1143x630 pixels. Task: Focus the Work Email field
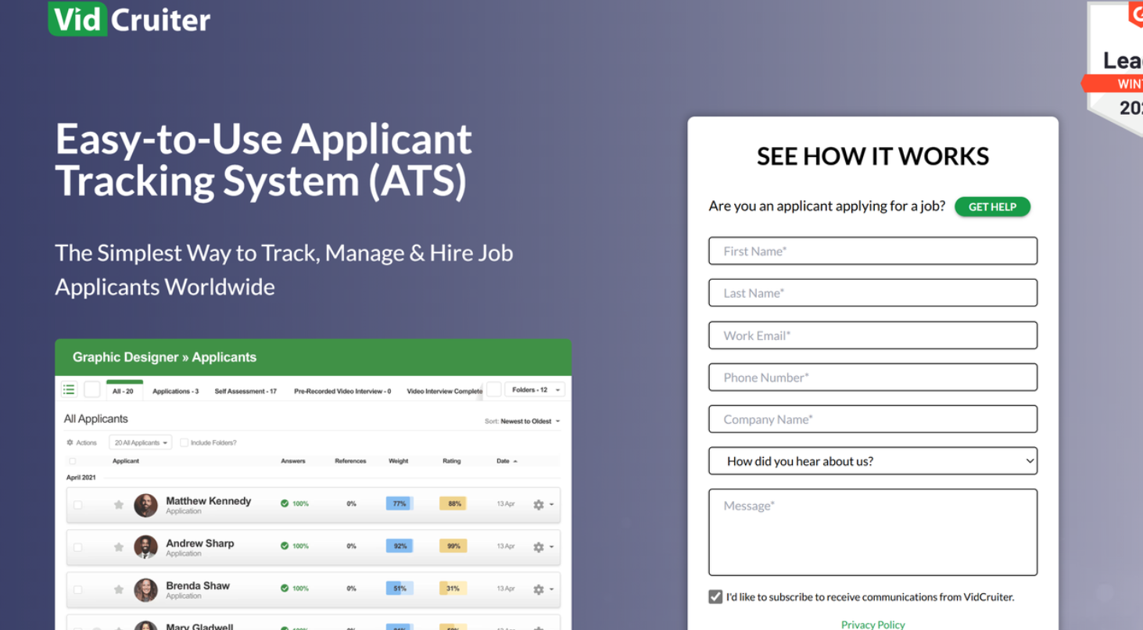(872, 335)
